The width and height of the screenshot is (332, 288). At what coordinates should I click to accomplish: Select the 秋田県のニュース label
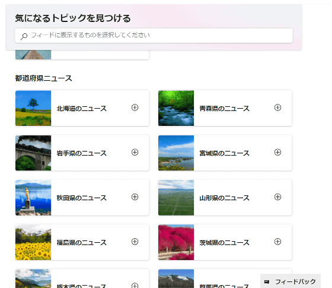tap(82, 198)
